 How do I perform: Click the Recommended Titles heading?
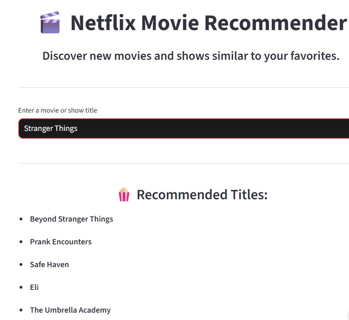tap(202, 194)
